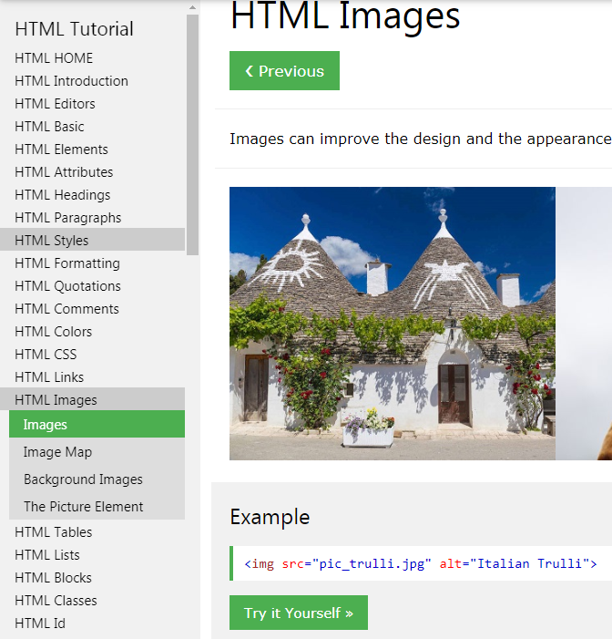The width and height of the screenshot is (612, 639).
Task: Click the sidebar scrollbar thumb
Action: point(192,135)
